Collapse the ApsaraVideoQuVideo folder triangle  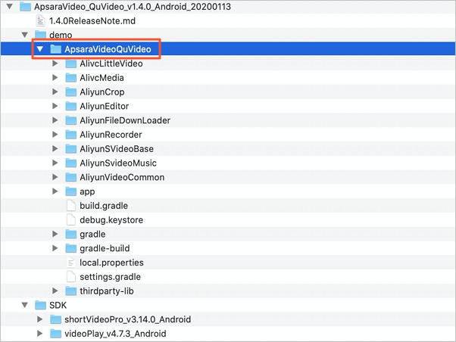(x=40, y=49)
